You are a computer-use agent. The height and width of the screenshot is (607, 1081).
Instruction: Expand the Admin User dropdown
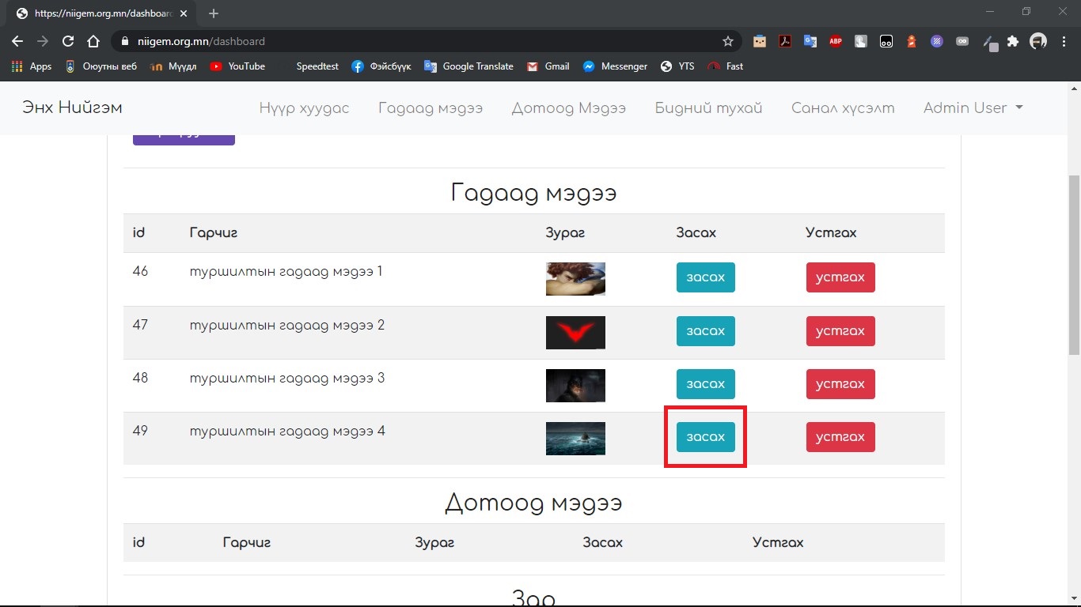[973, 108]
